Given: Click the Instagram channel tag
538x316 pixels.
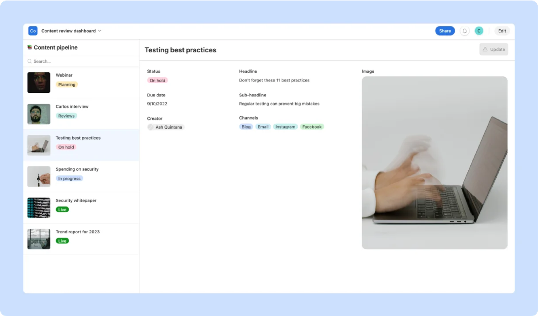Looking at the screenshot, I should click(285, 127).
